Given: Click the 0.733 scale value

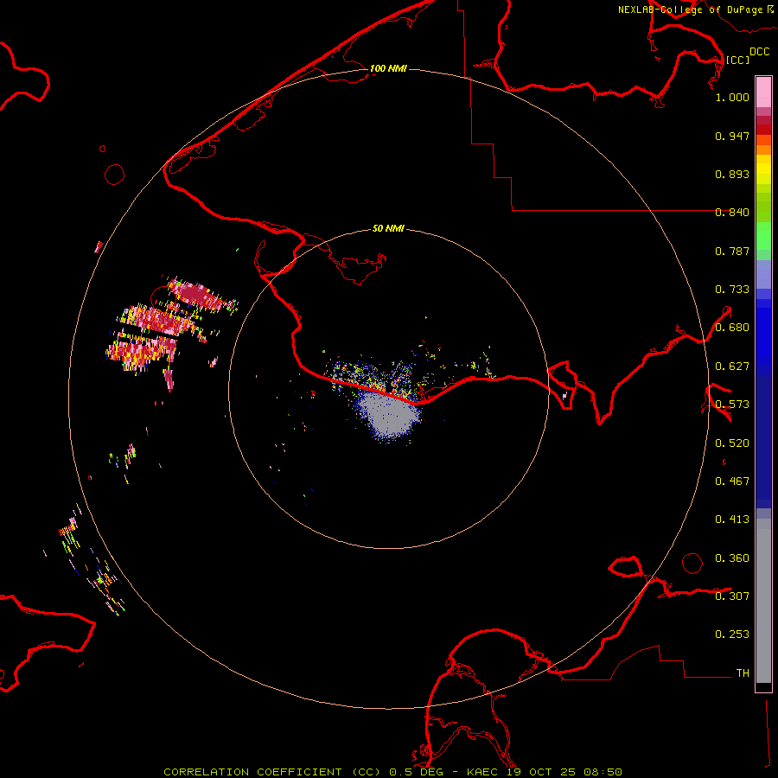Looking at the screenshot, I should click(x=732, y=290).
